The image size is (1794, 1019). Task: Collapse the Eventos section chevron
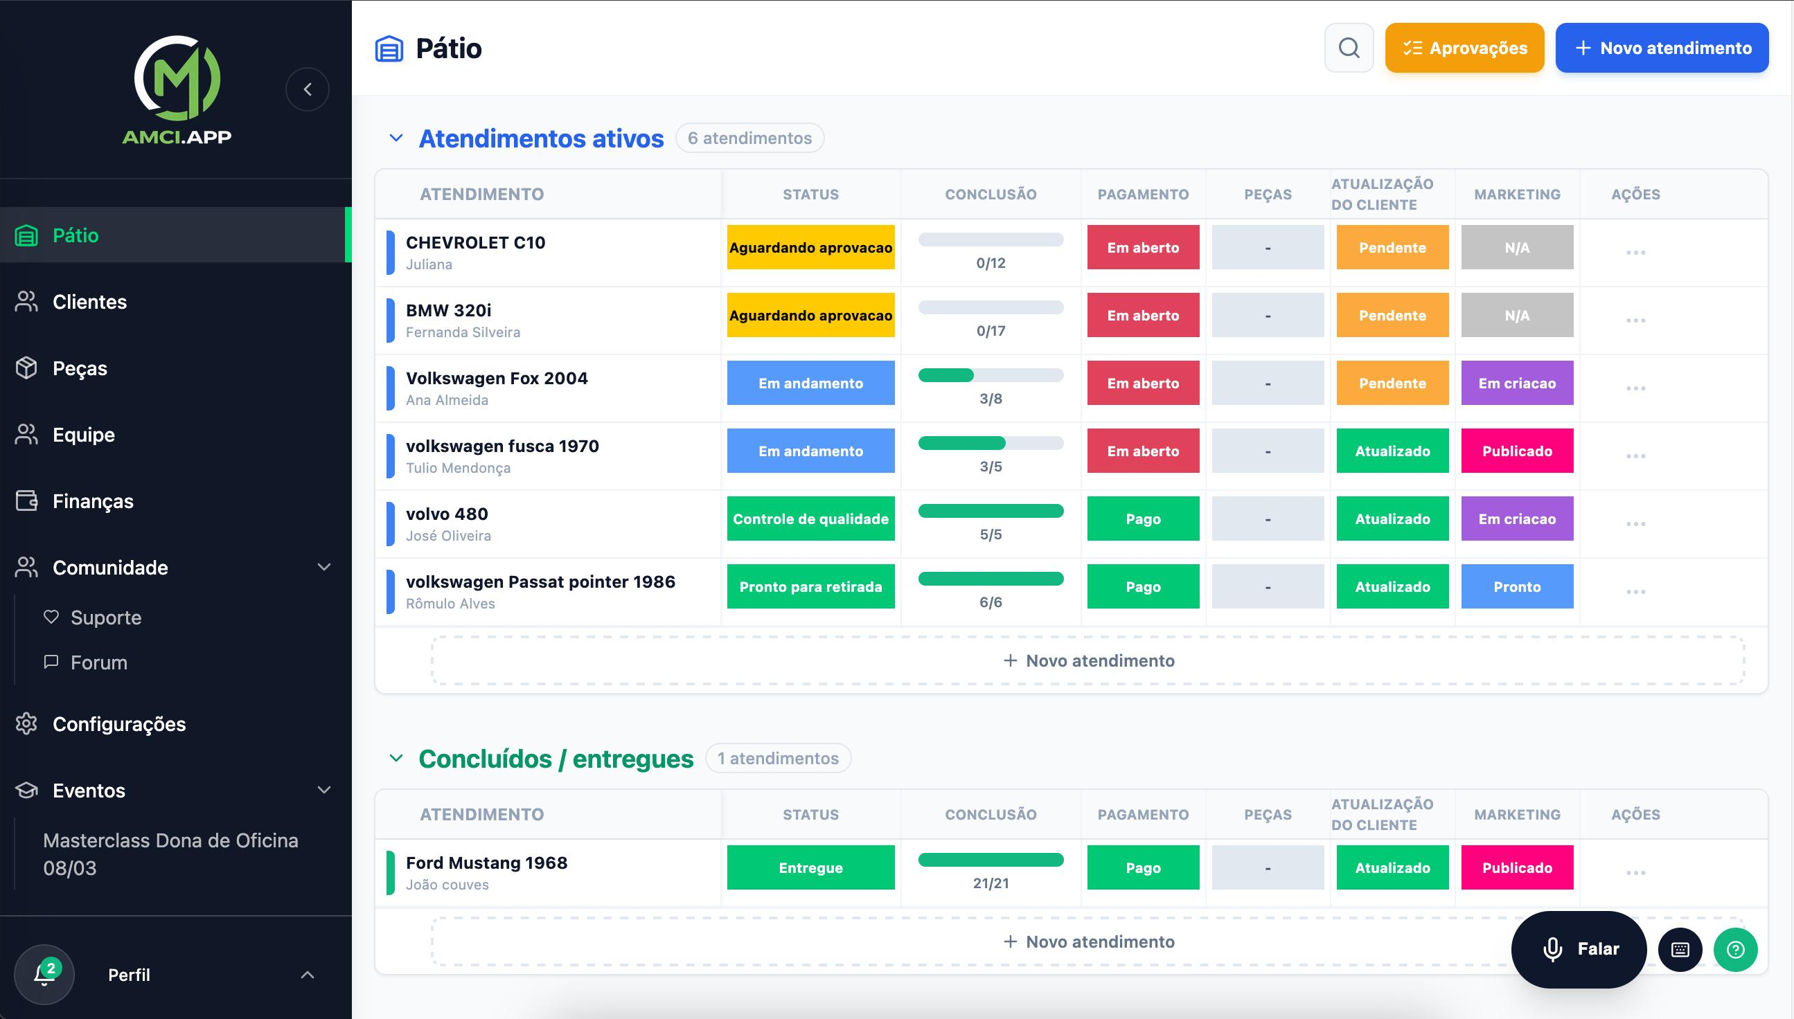pos(323,790)
